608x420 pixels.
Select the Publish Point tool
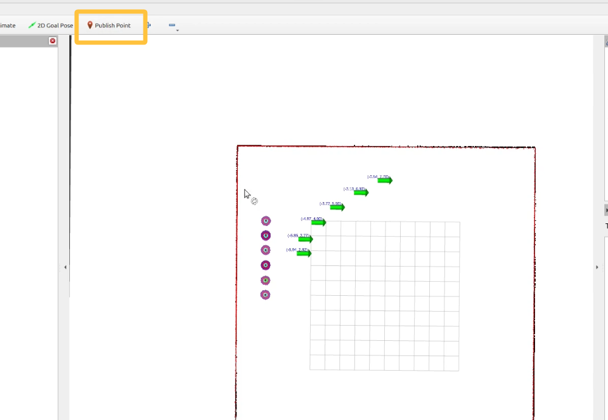pyautogui.click(x=109, y=26)
